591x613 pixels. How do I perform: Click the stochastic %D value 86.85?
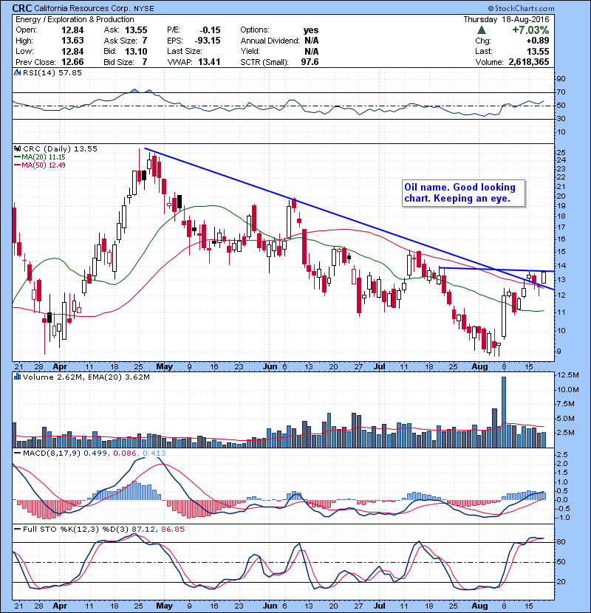pos(172,530)
